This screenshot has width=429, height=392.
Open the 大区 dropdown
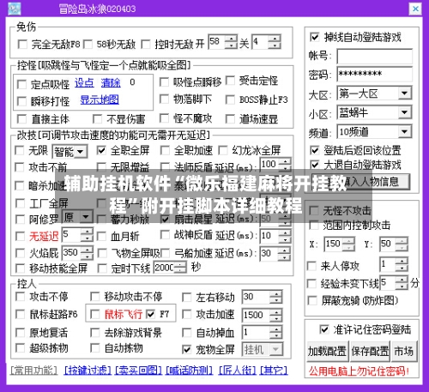(x=404, y=93)
